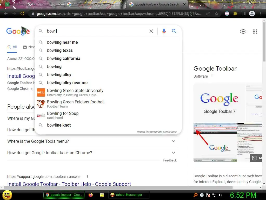Click the chat bubble tray icon
266x200 pixels.
pyautogui.click(x=202, y=195)
